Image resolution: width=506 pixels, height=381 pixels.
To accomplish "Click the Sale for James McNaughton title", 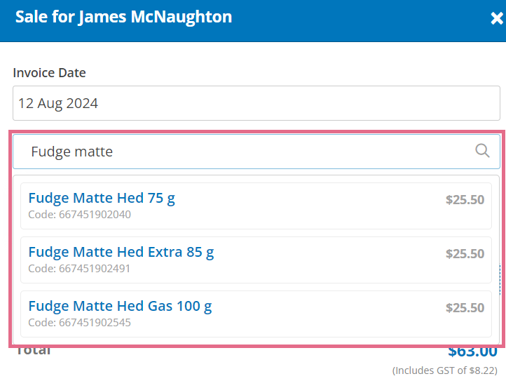I will [x=123, y=17].
